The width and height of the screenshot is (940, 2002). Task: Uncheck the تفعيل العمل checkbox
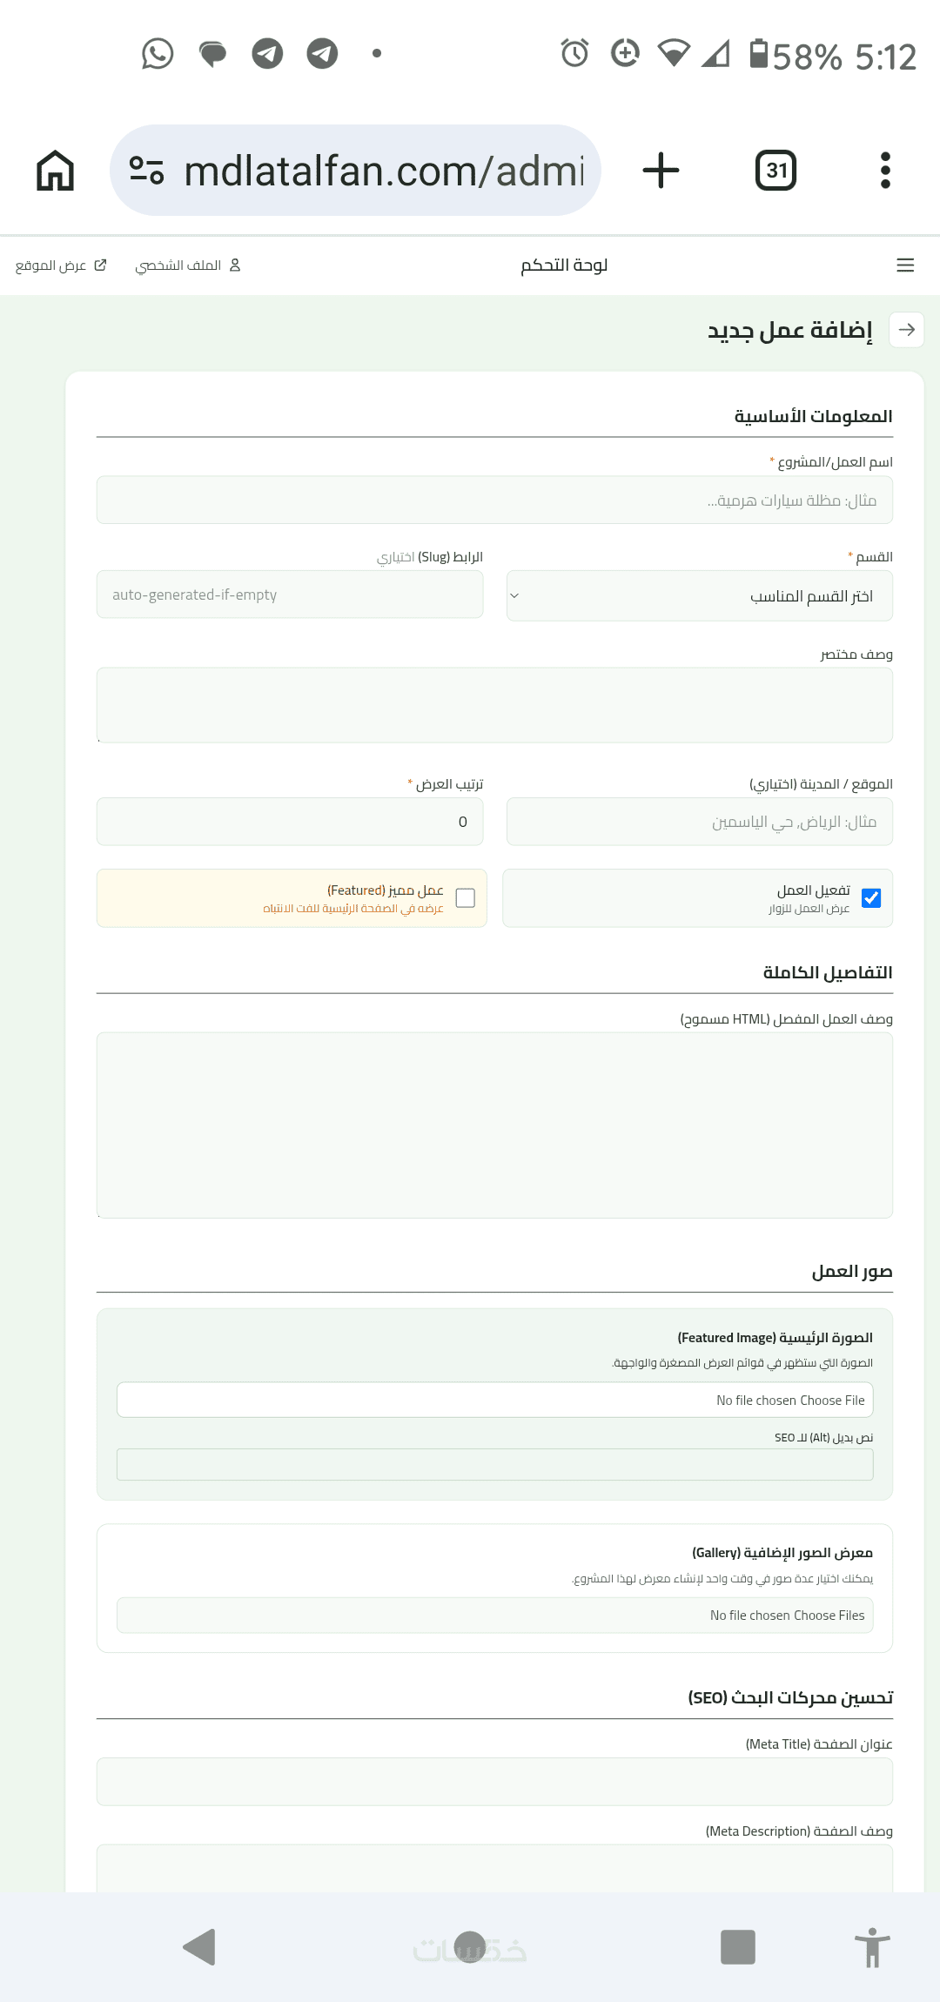871,898
